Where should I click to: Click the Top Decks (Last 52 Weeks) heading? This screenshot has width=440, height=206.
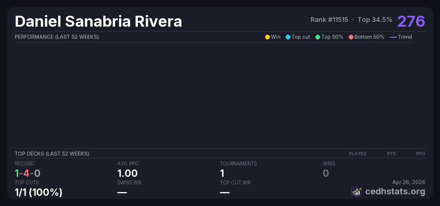coord(52,154)
